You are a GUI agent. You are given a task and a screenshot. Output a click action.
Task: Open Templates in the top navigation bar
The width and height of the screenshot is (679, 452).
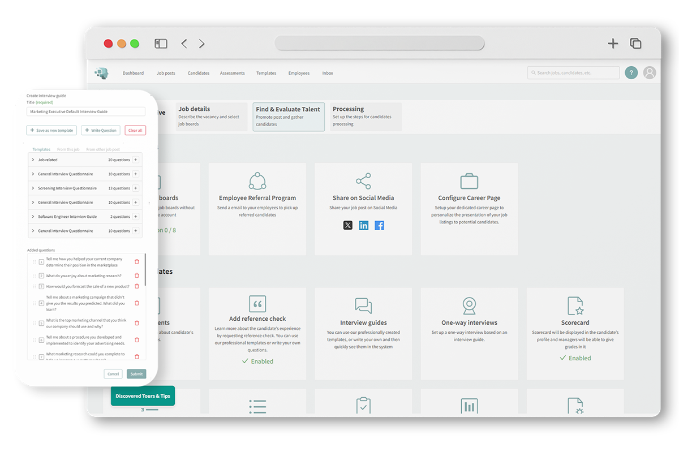266,73
